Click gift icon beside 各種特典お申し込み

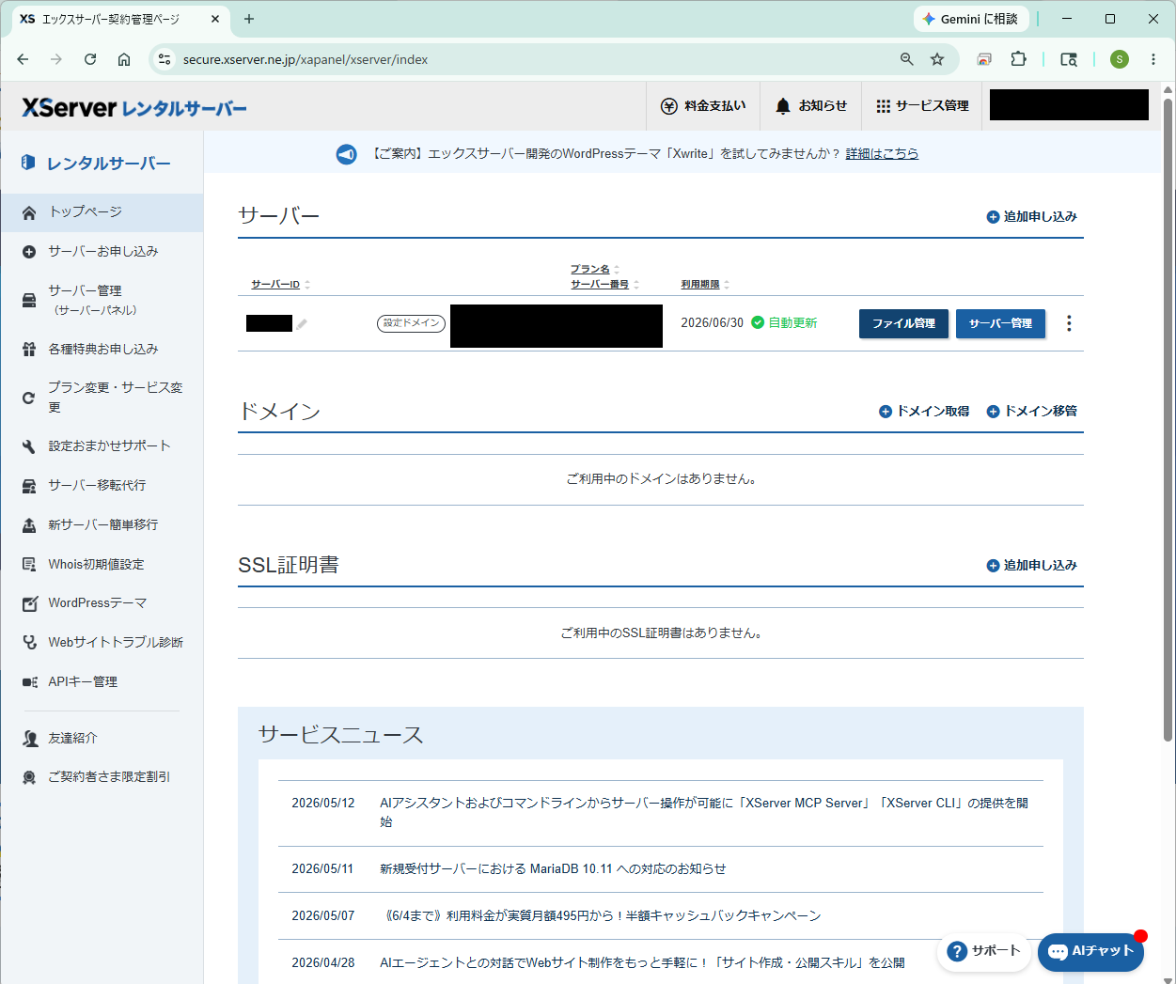(x=29, y=349)
